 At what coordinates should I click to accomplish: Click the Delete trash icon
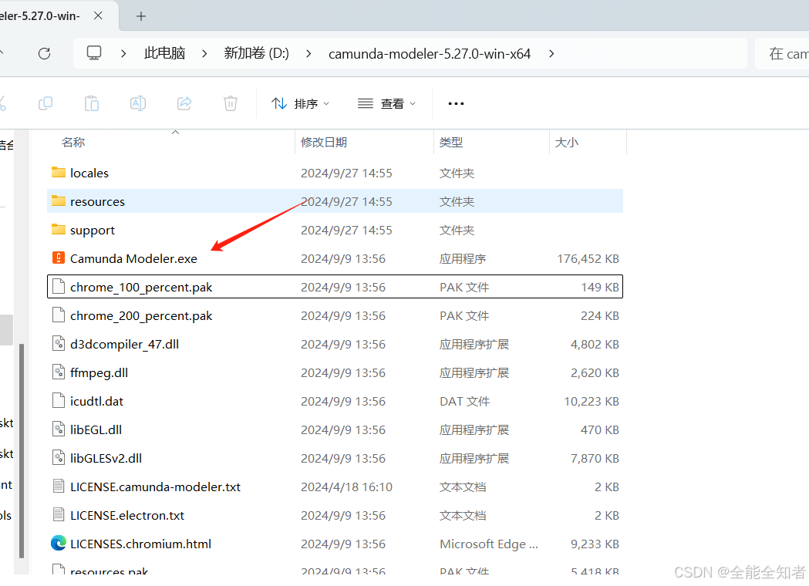point(230,103)
